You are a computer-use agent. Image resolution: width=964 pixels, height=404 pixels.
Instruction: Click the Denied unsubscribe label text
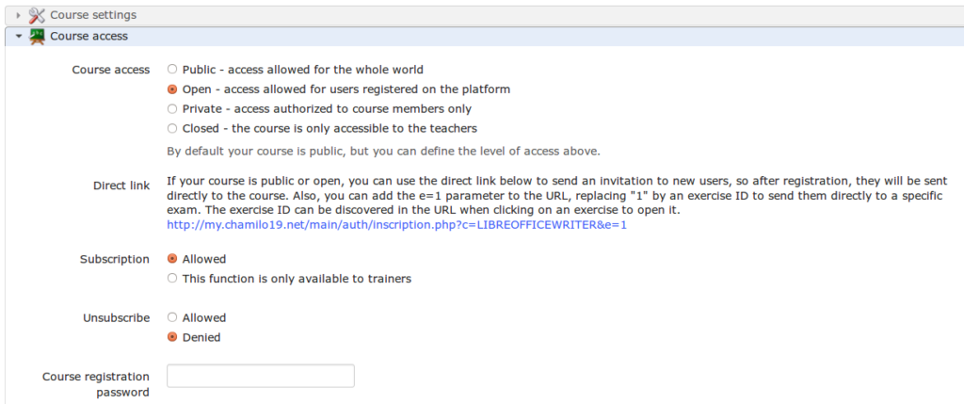(201, 337)
